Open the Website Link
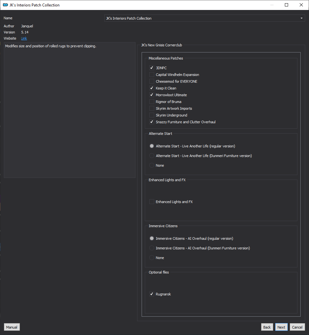 24,38
